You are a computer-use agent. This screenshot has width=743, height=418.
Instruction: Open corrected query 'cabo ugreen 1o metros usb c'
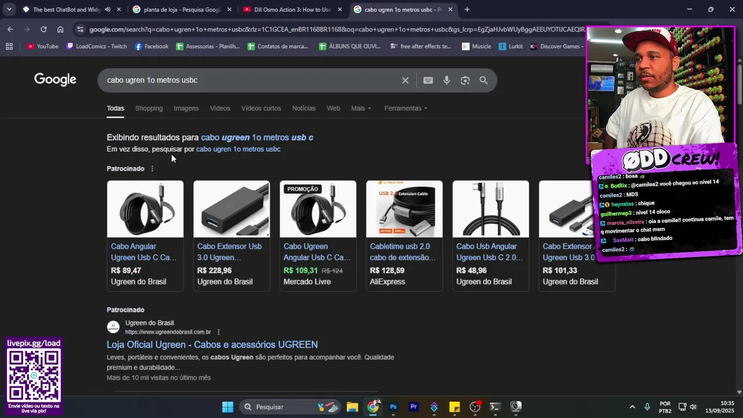[x=257, y=138]
